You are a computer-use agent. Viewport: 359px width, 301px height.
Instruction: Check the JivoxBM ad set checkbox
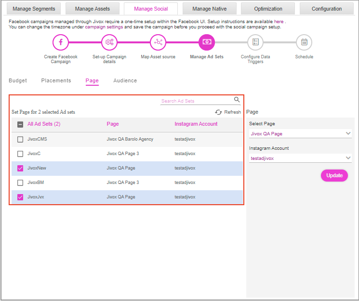[20, 183]
